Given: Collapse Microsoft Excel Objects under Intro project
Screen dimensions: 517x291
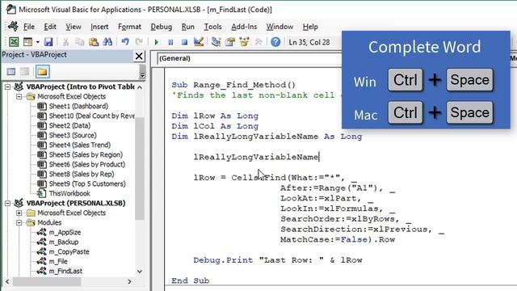Looking at the screenshot, I should pos(19,97).
